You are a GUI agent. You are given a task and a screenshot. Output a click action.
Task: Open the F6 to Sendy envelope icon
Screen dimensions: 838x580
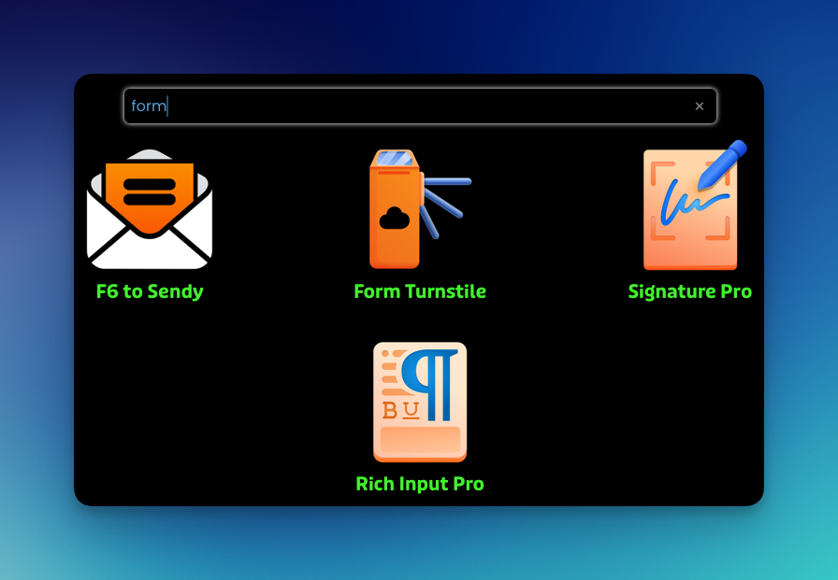150,210
